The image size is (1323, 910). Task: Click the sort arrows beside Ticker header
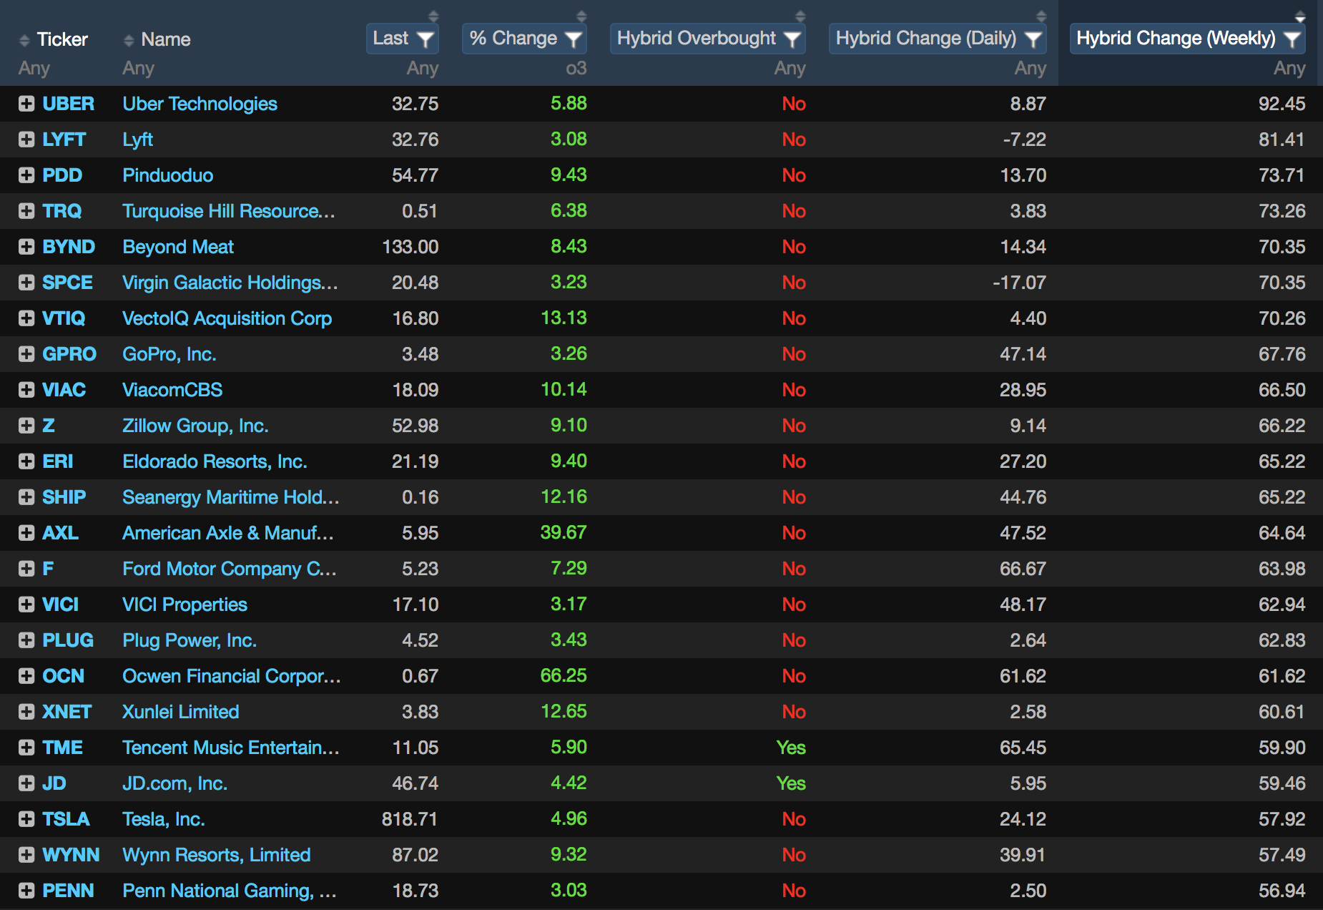pos(24,40)
